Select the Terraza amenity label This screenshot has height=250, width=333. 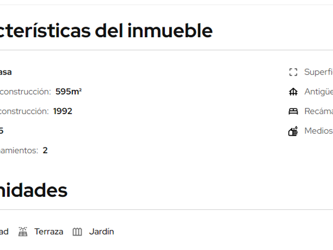point(49,232)
